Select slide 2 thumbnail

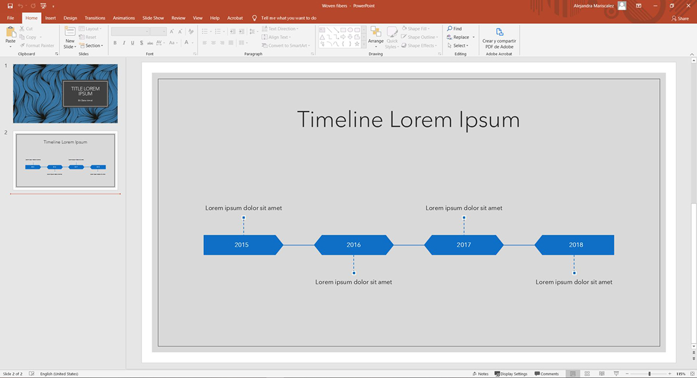click(65, 160)
